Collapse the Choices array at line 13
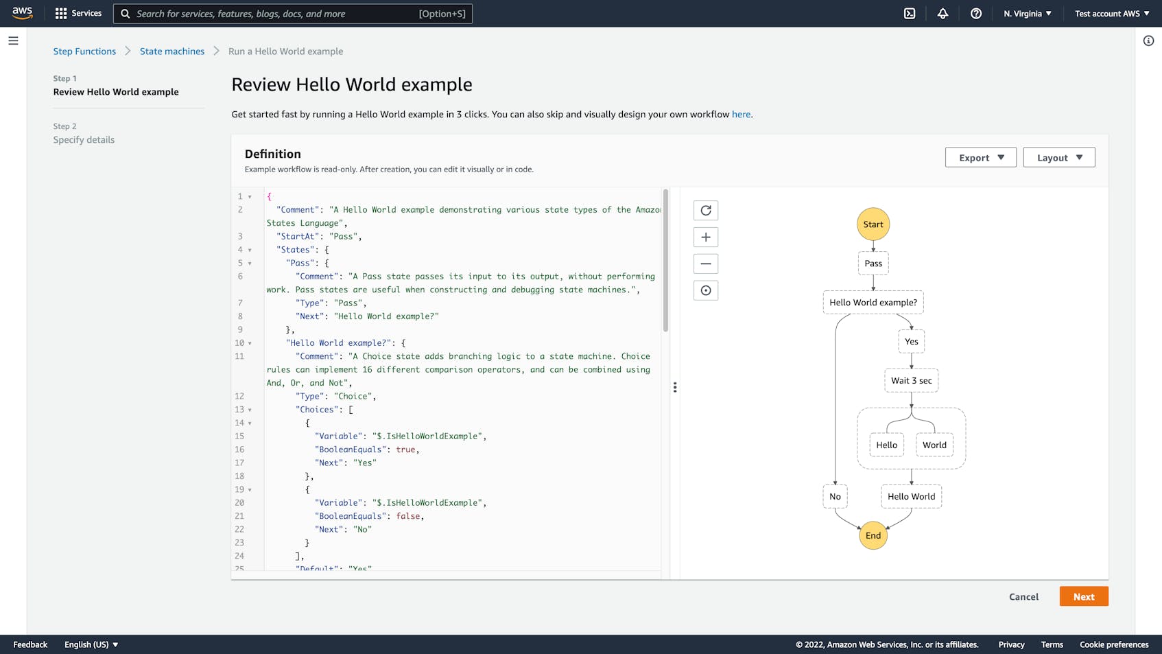 250,409
